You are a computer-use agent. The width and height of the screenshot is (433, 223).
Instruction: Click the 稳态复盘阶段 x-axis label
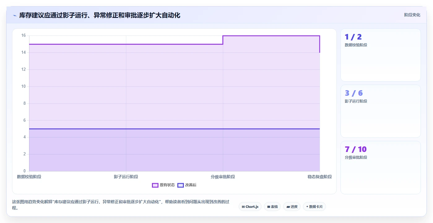320,177
